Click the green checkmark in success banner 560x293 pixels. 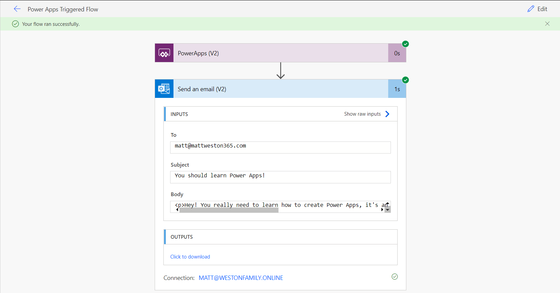(x=15, y=24)
